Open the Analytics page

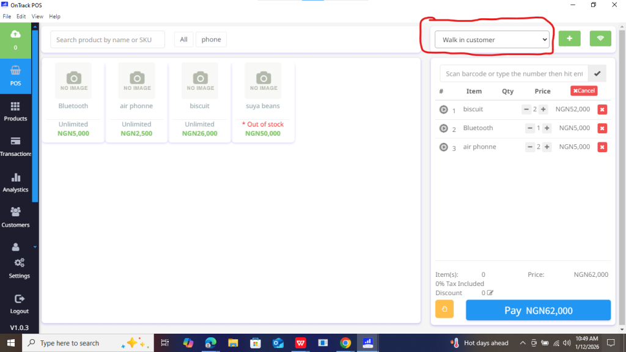pos(15,182)
